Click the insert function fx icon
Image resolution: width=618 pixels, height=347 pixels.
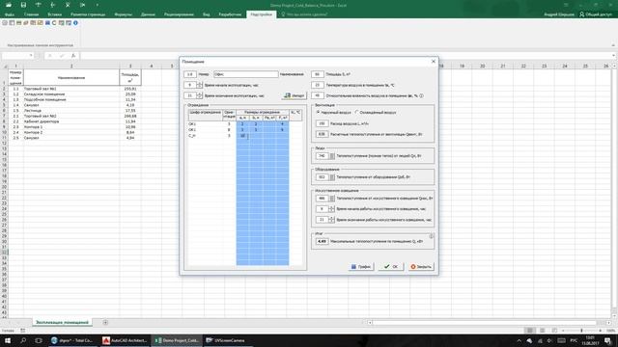point(73,56)
